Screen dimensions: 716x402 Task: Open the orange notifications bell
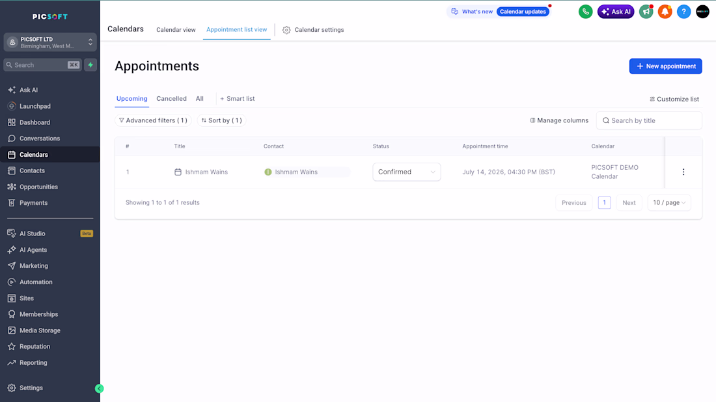(665, 12)
